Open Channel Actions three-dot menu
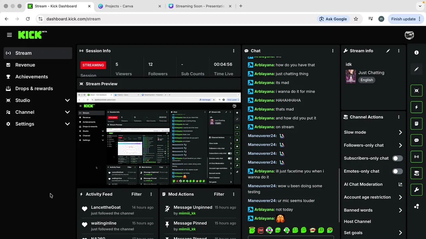The image size is (426, 239). tap(399, 117)
